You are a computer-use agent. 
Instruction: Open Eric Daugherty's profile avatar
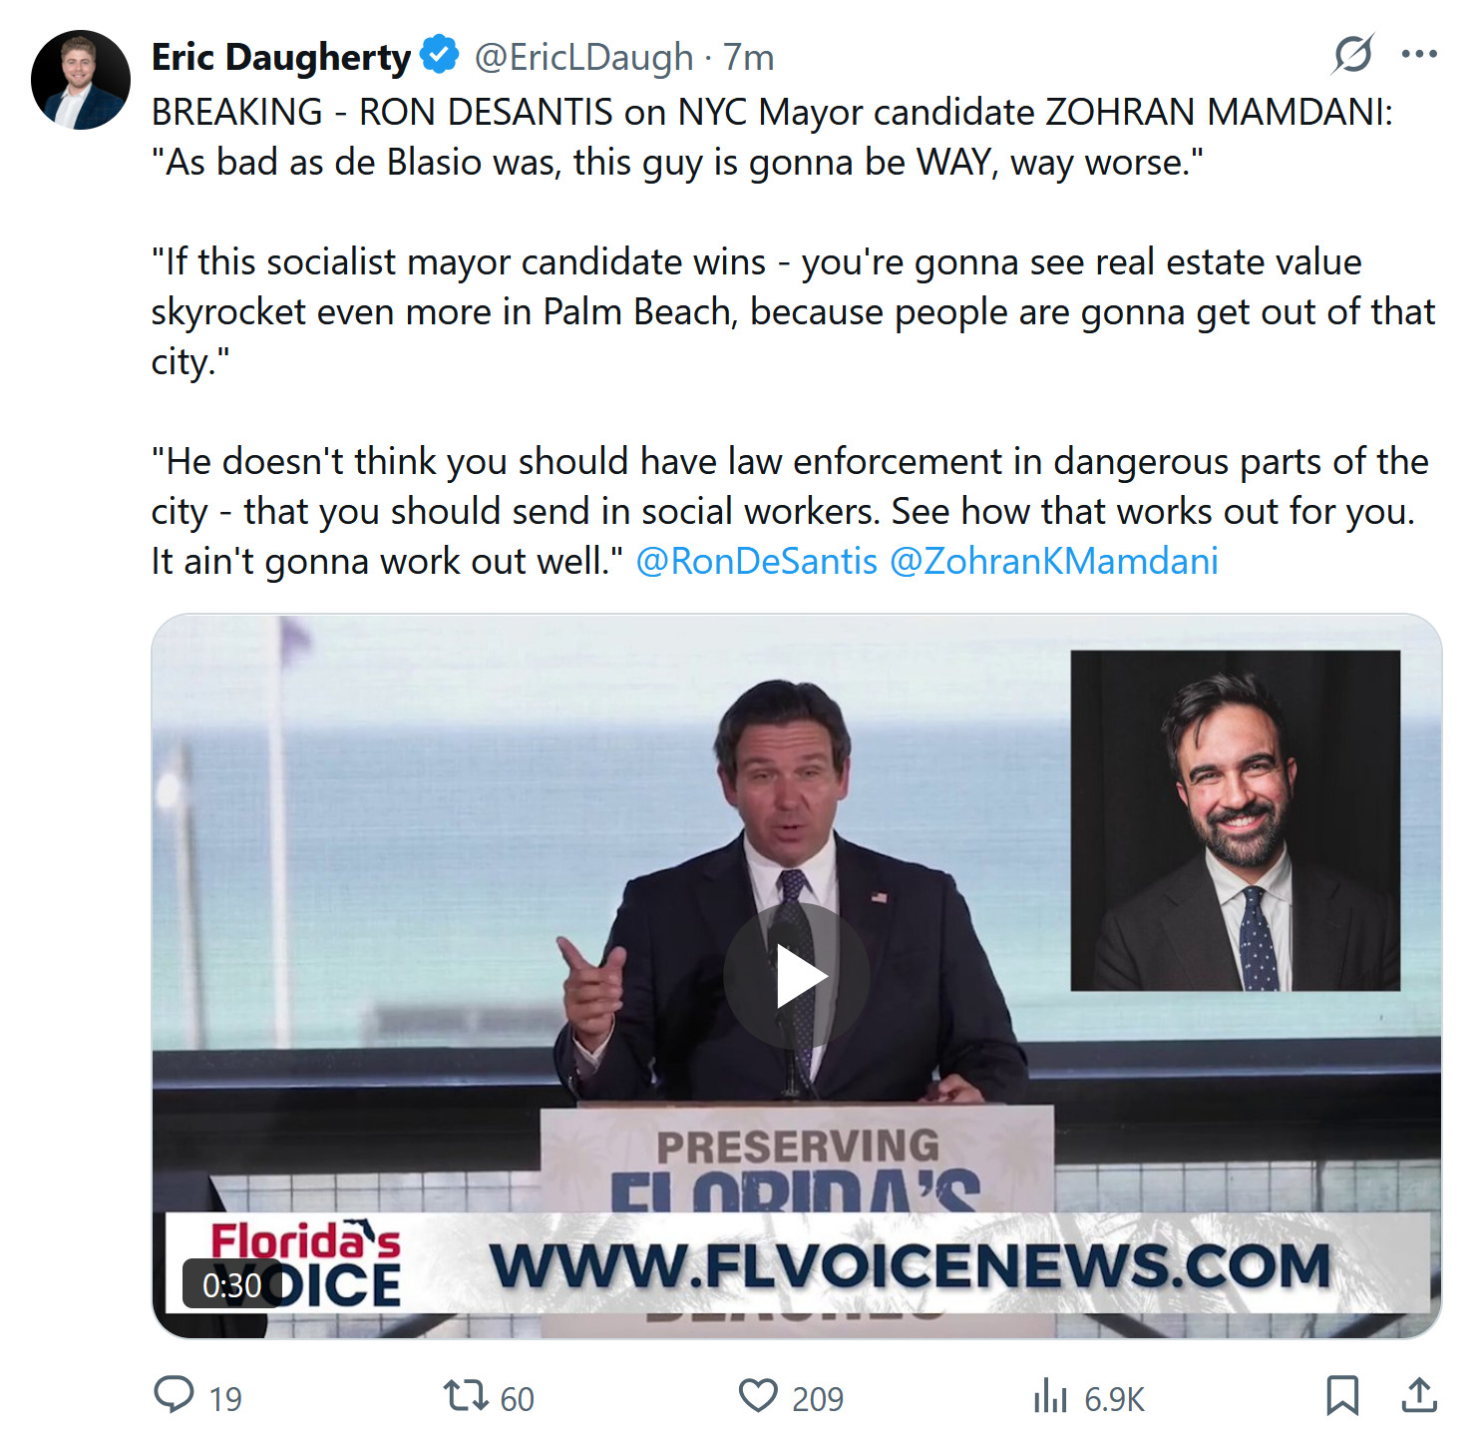click(x=80, y=80)
